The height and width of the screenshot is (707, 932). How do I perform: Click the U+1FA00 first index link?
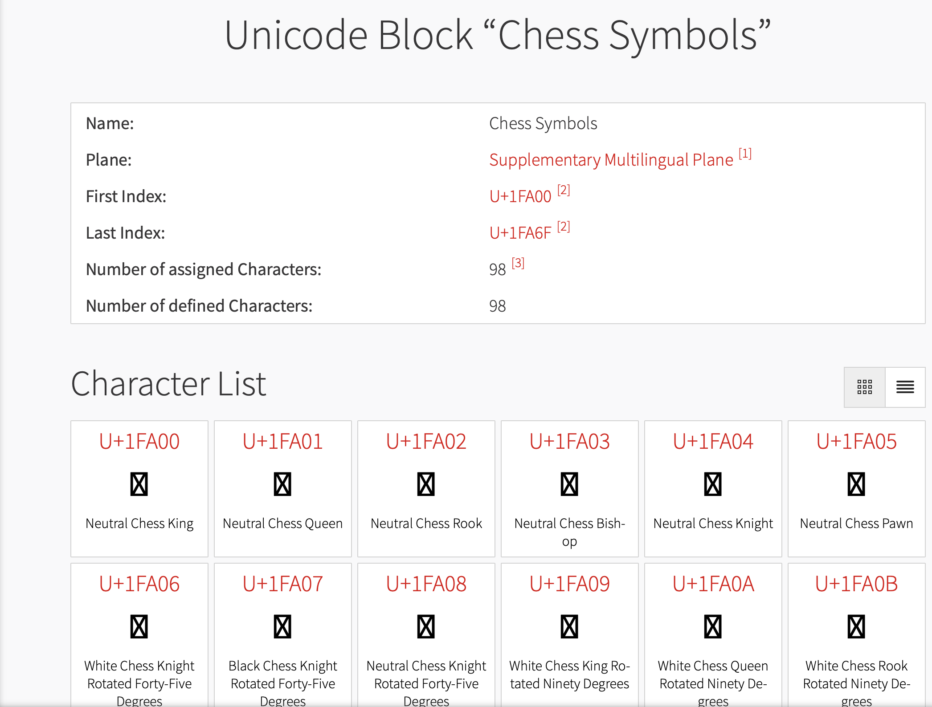click(520, 196)
